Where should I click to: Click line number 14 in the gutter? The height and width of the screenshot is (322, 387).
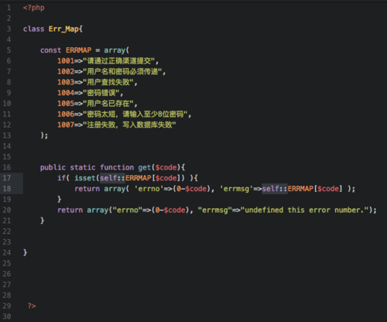tap(7, 146)
